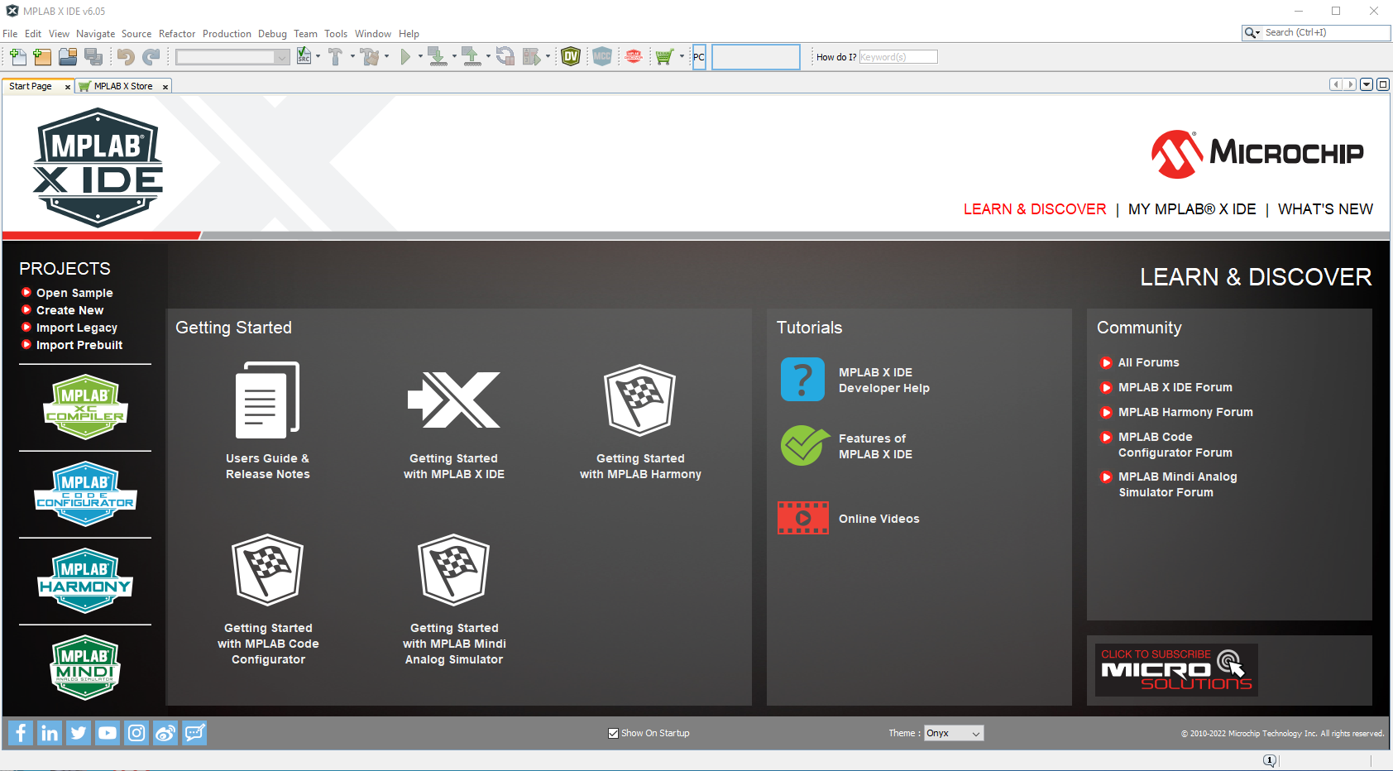This screenshot has width=1393, height=771.
Task: Click the Save All toolbar icon
Action: pyautogui.click(x=93, y=57)
